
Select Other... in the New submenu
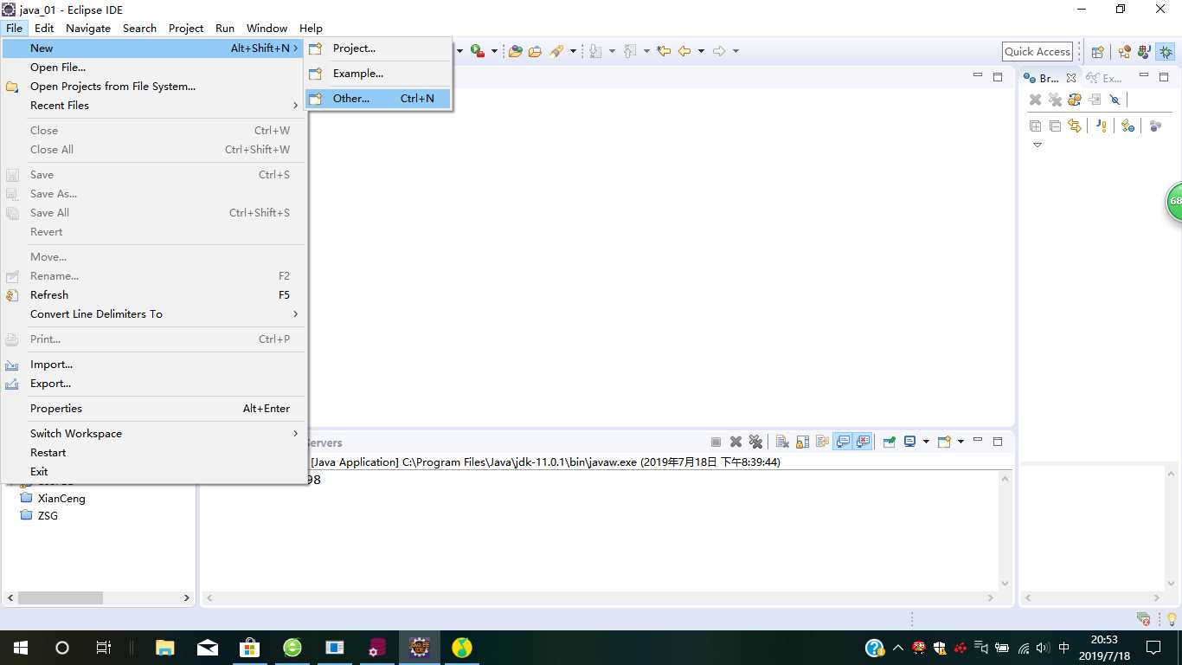(x=378, y=99)
